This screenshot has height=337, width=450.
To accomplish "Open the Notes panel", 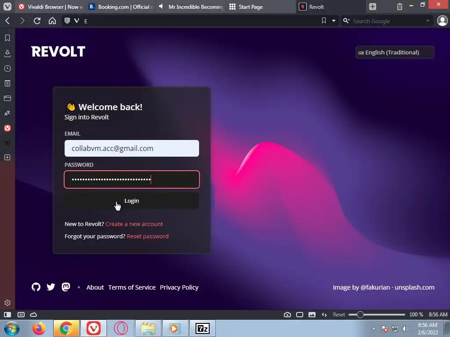I will pyautogui.click(x=7, y=83).
